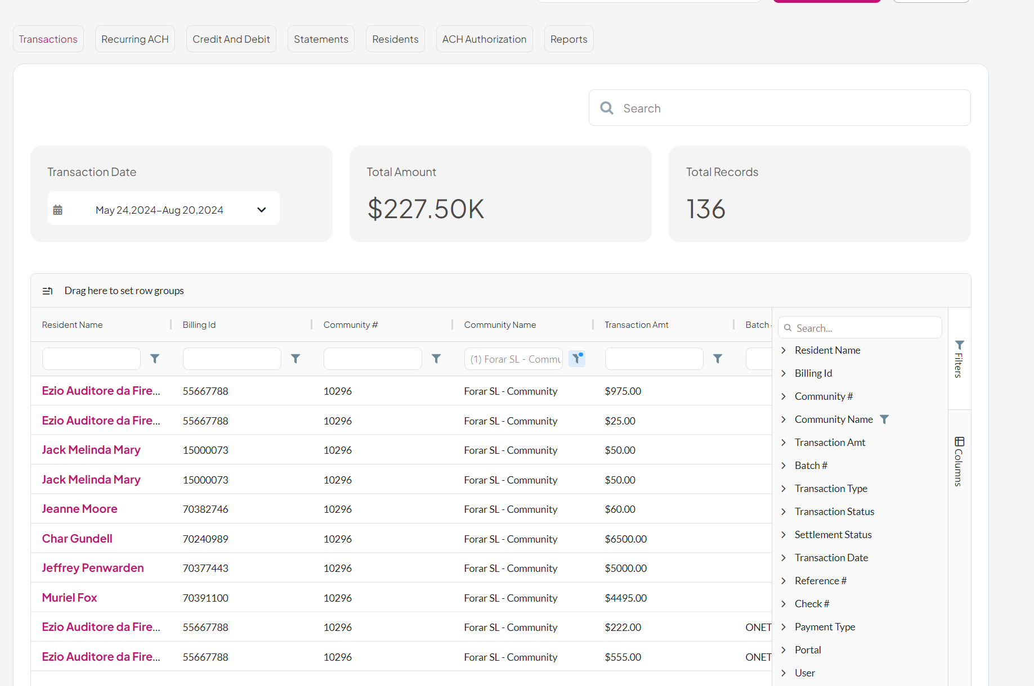Click filter icon beside Community Name in panel
Image resolution: width=1034 pixels, height=686 pixels.
884,419
